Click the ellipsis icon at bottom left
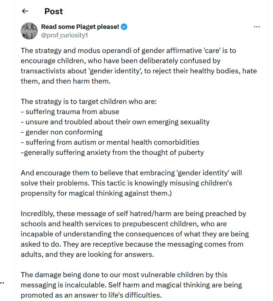The image size is (273, 301). 2,283
